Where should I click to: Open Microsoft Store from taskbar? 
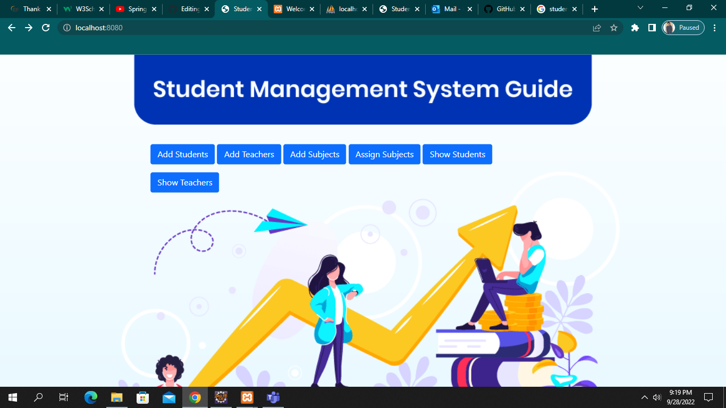click(143, 397)
